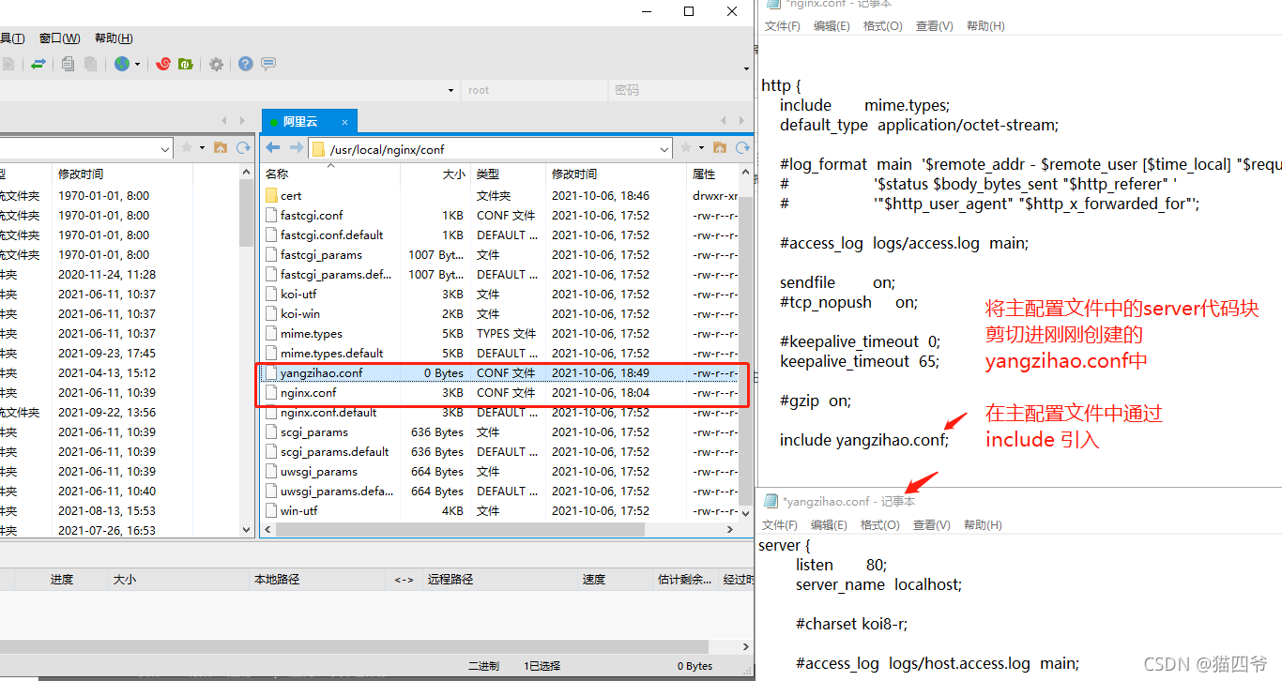
Task: Click the remote pane tab scroll left arrow
Action: [723, 121]
